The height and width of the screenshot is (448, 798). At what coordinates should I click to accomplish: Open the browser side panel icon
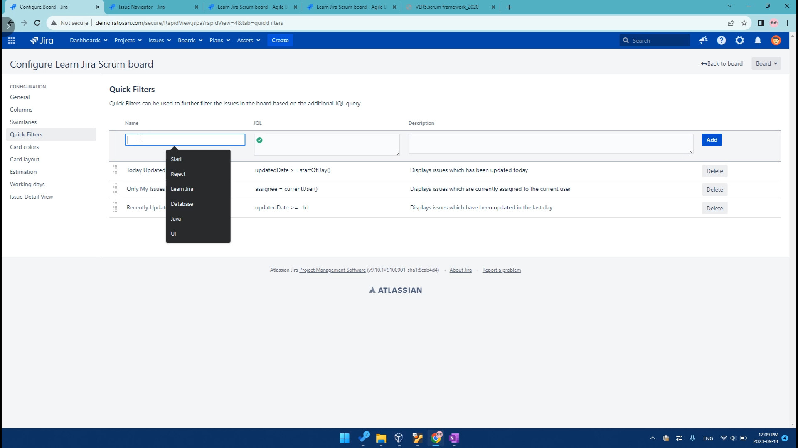[x=761, y=23]
